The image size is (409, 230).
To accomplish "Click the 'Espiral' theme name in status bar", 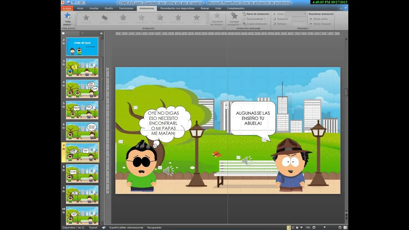I will coord(93,227).
